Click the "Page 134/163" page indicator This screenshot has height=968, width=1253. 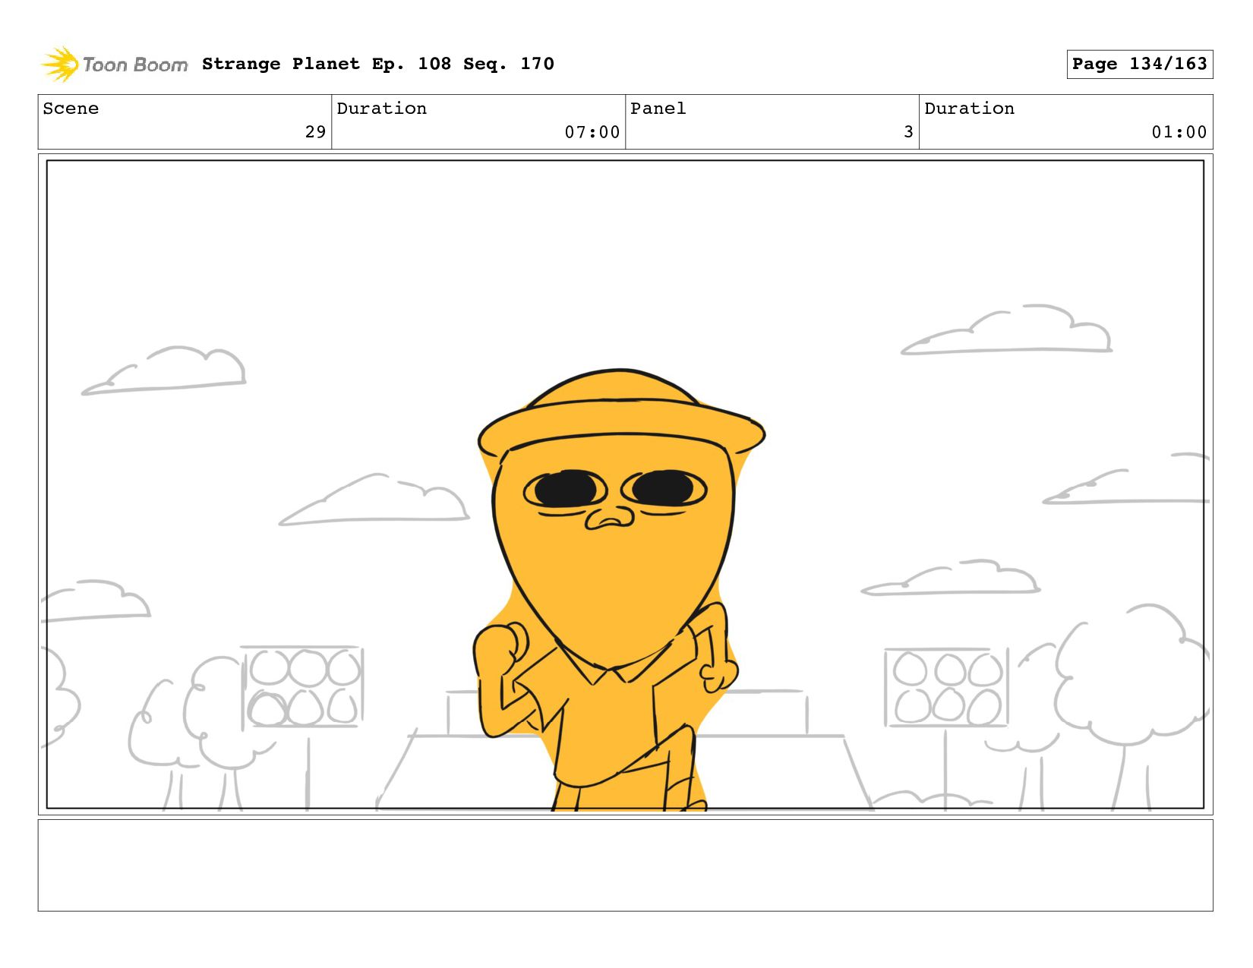pos(1139,64)
